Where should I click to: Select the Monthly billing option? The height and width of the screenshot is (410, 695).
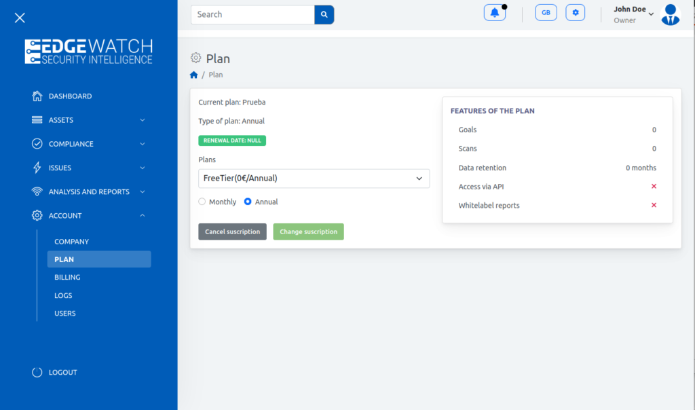point(202,202)
